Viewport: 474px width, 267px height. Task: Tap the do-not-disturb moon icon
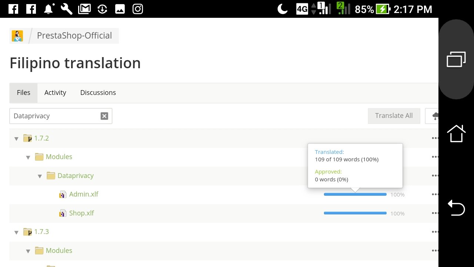coord(283,9)
